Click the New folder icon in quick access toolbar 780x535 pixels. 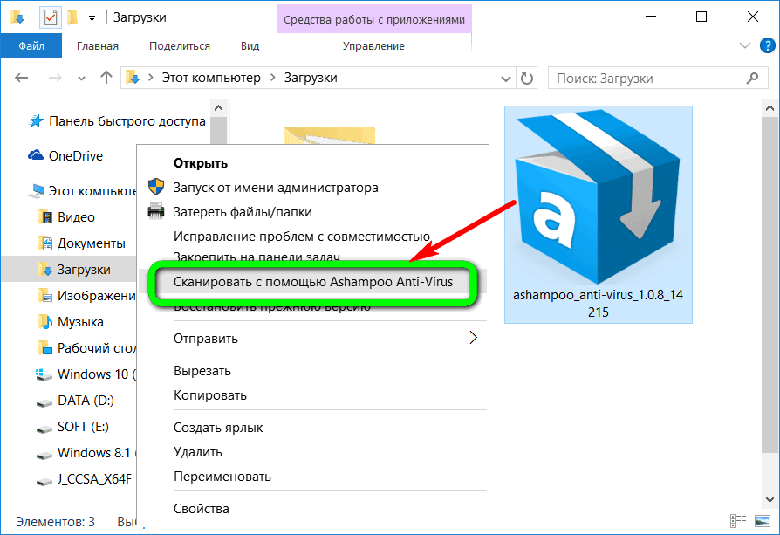point(72,18)
